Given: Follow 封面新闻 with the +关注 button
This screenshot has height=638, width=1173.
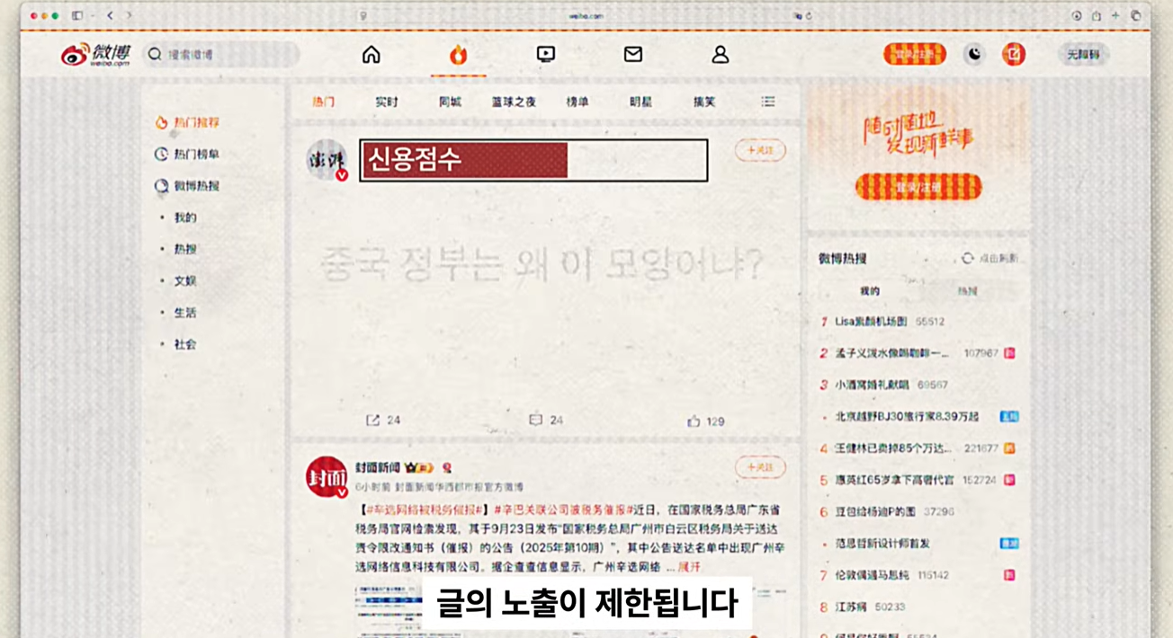Looking at the screenshot, I should (x=760, y=467).
